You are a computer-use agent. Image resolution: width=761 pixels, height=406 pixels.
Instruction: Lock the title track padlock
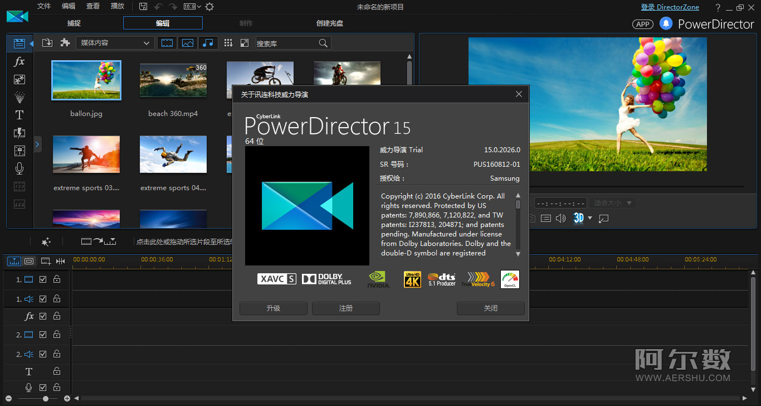coord(57,371)
